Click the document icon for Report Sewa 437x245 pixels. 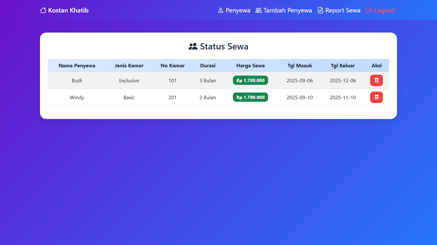click(x=320, y=11)
